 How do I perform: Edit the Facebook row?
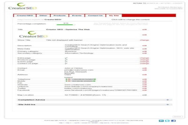144,90
